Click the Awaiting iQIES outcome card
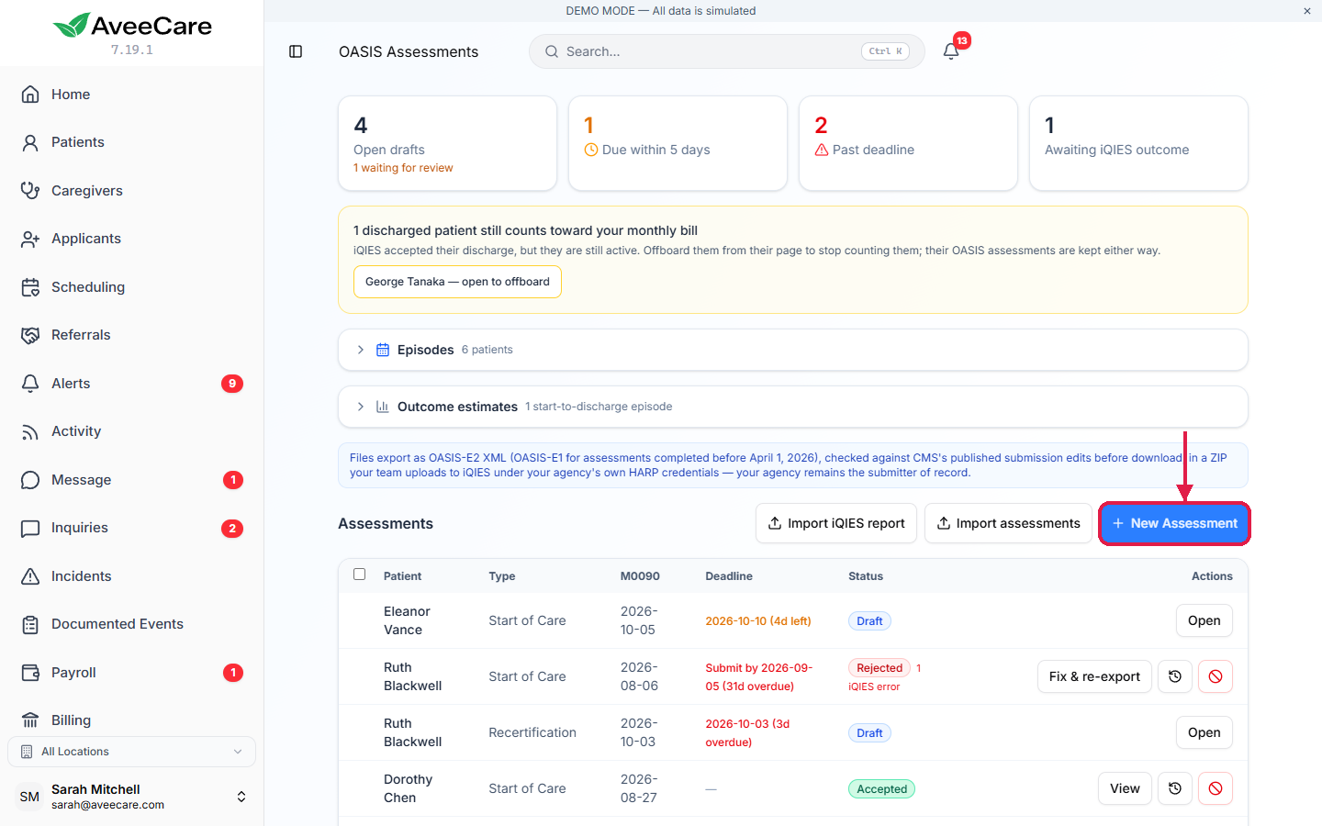1322x826 pixels. point(1138,143)
